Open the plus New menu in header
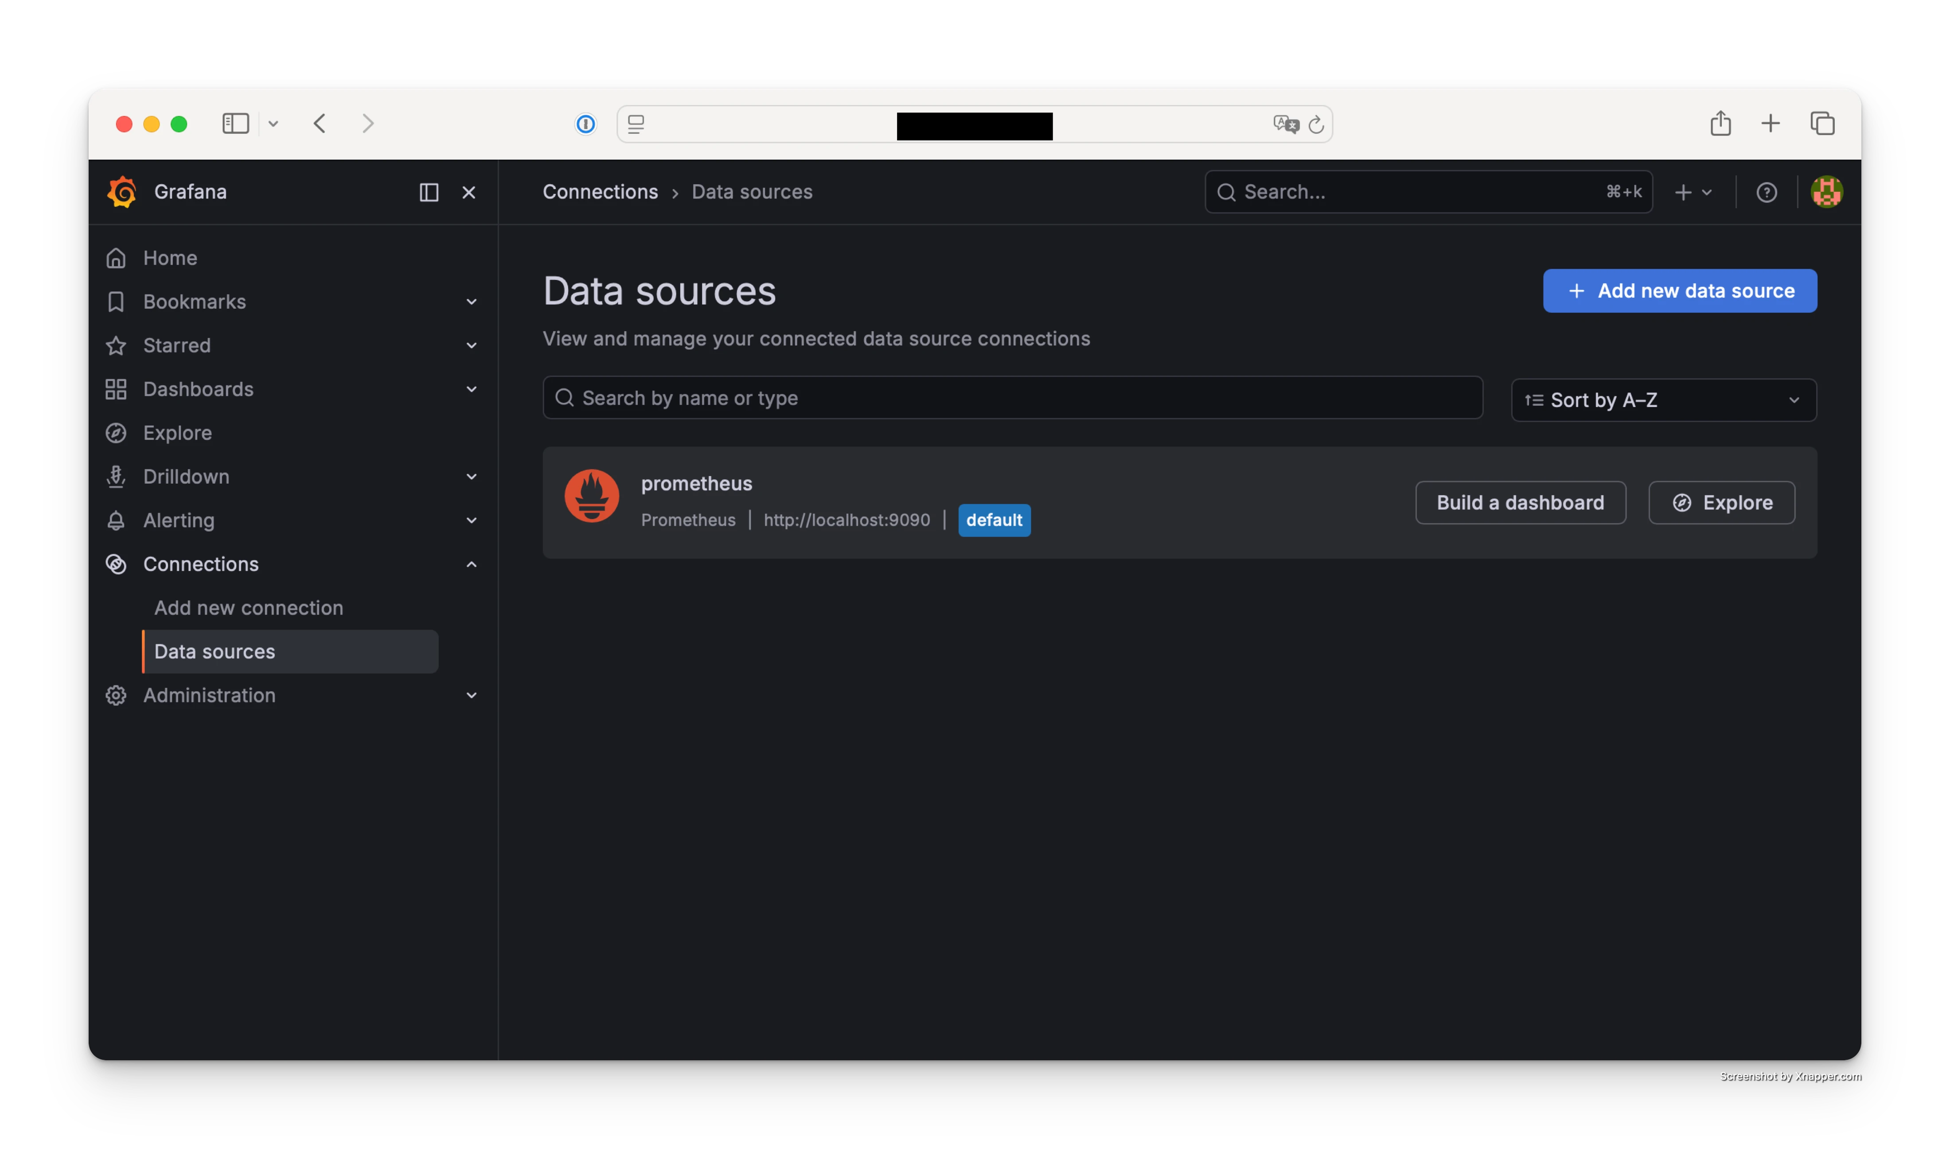This screenshot has height=1171, width=1950. 1693,193
